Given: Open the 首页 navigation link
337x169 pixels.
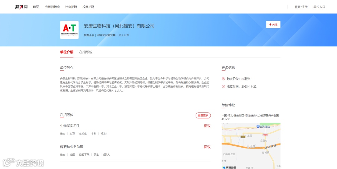Looking at the screenshot, I should tap(36, 7).
